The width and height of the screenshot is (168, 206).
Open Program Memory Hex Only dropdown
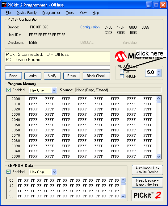(54, 90)
